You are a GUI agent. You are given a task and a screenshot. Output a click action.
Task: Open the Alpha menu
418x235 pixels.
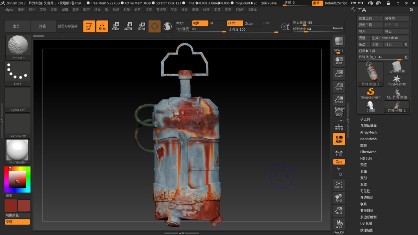click(x=9, y=10)
